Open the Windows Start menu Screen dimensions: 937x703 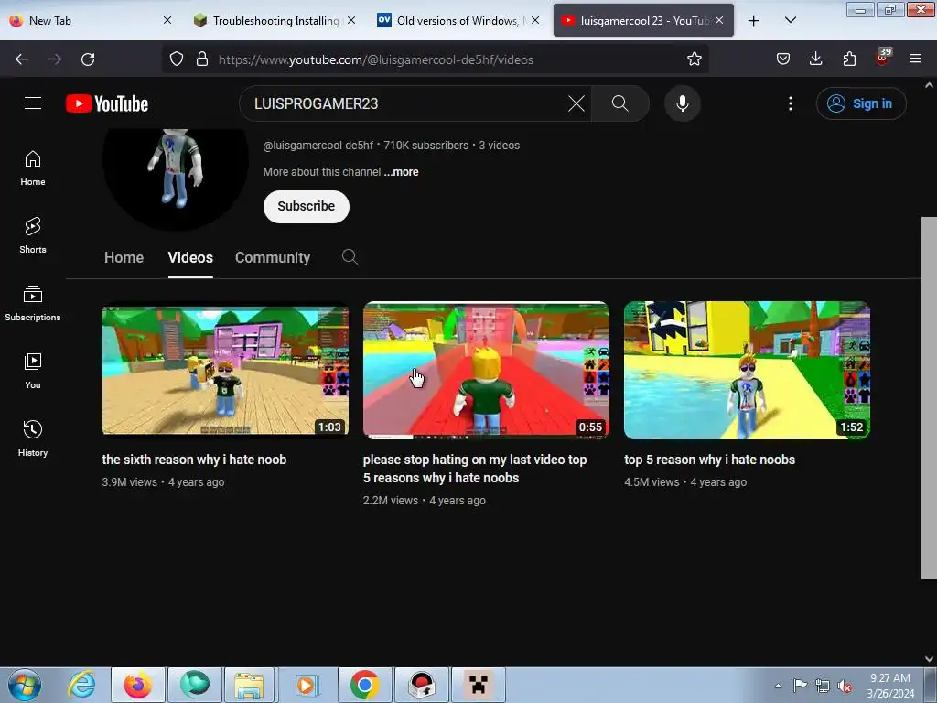point(25,685)
